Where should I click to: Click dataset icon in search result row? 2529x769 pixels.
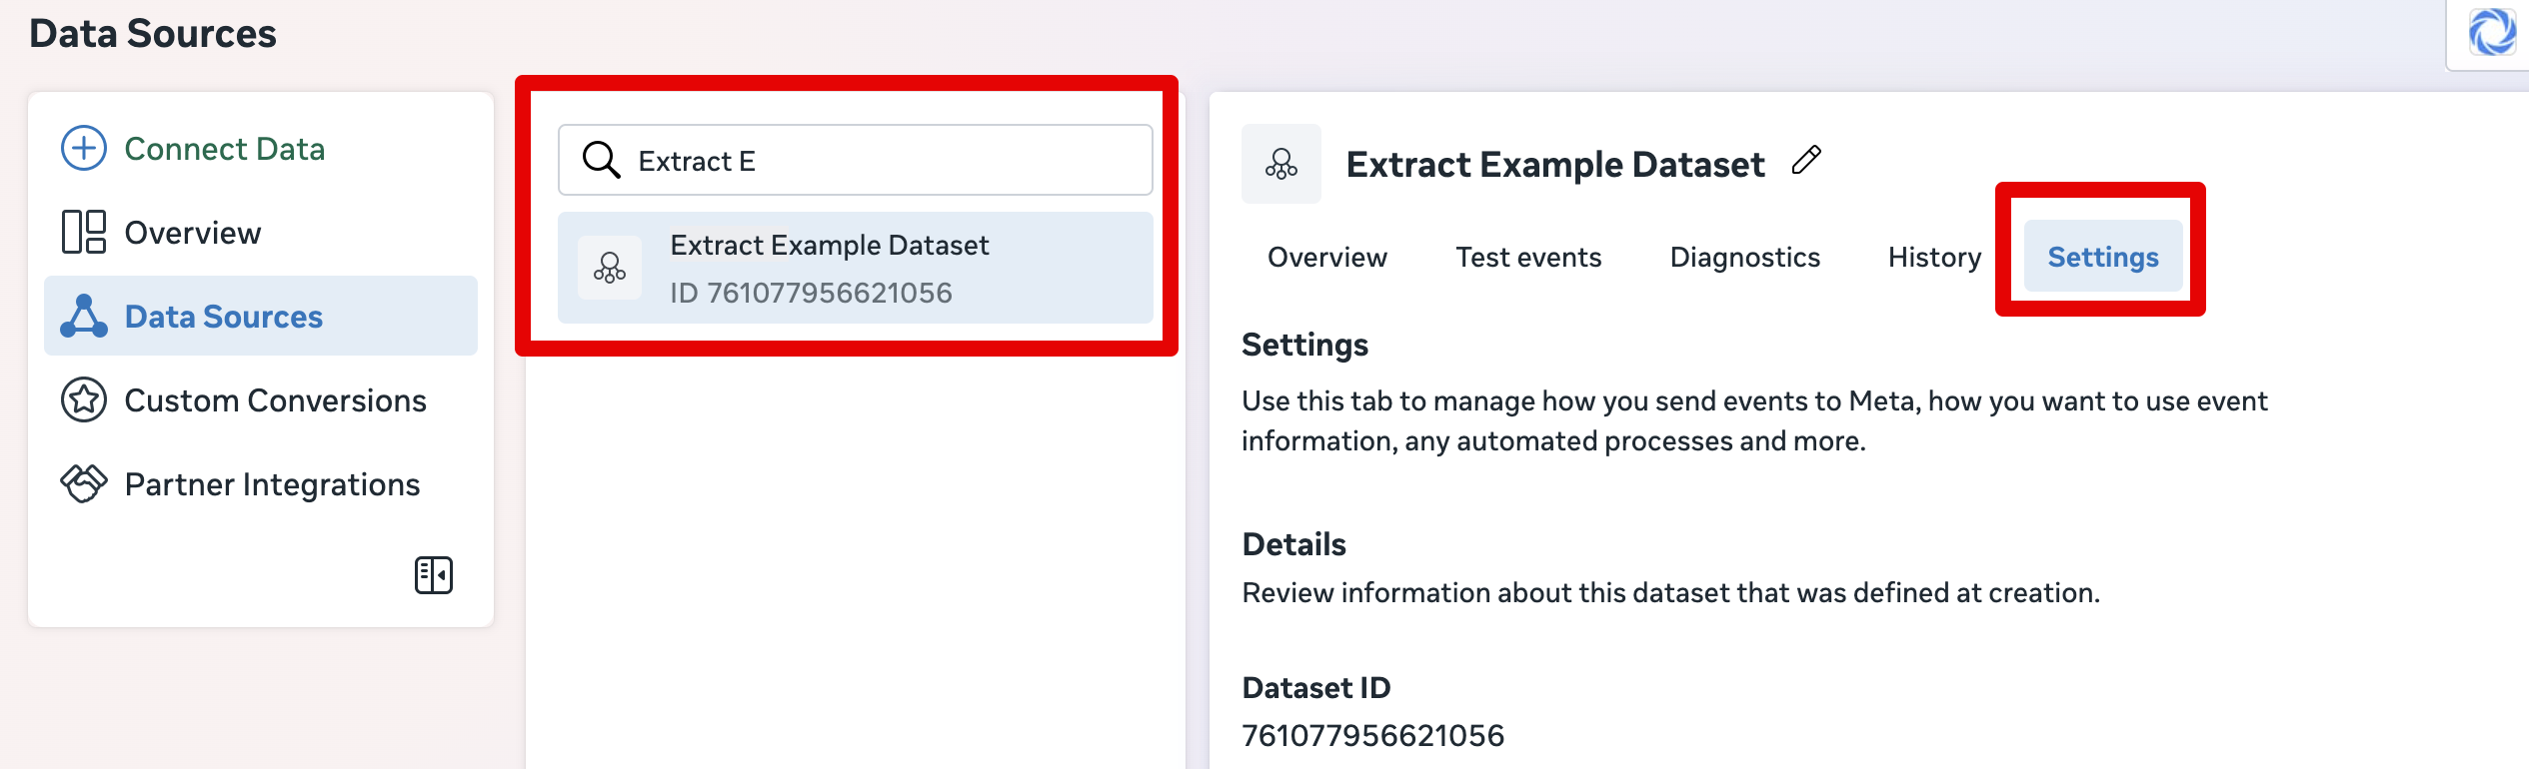610,268
